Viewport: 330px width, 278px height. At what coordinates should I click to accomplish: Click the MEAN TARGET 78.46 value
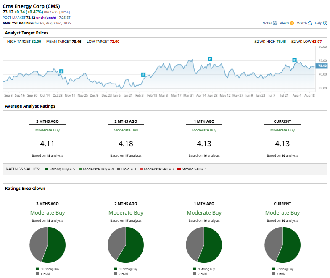(77, 42)
